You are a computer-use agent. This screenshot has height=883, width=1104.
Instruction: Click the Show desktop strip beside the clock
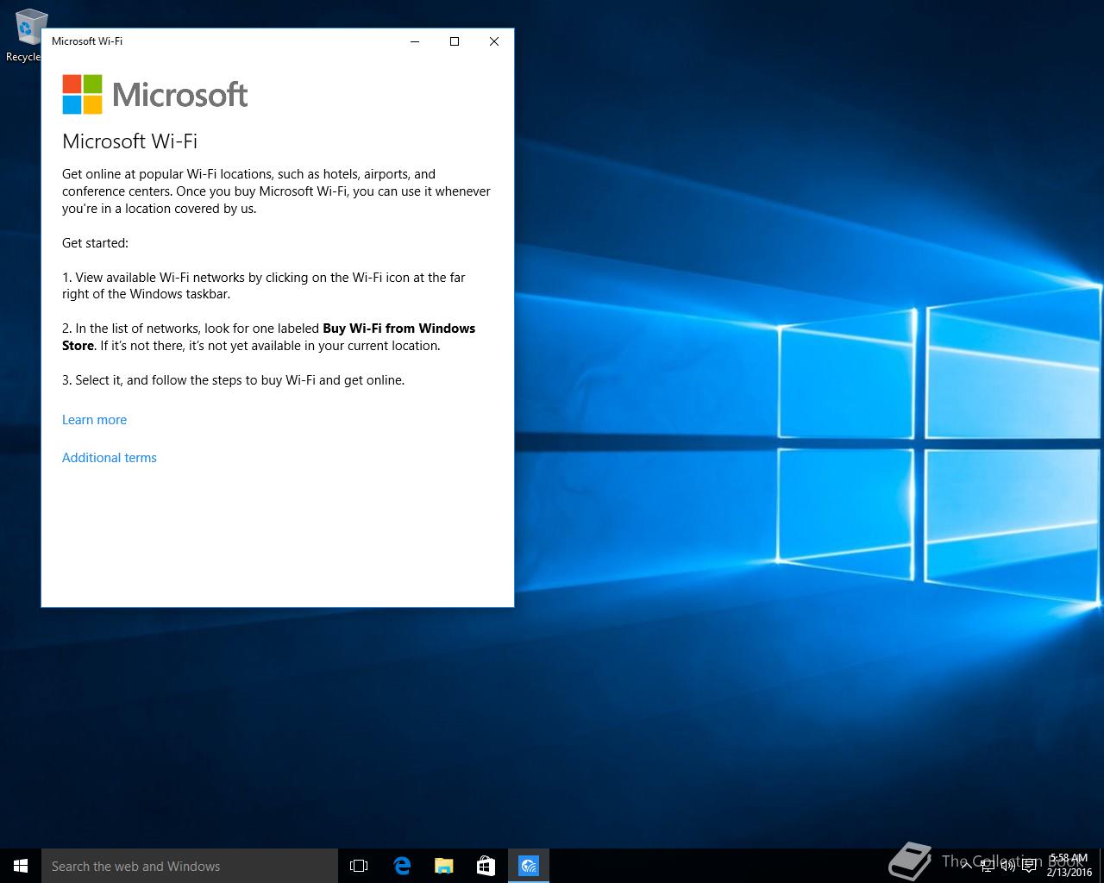[x=1101, y=866]
